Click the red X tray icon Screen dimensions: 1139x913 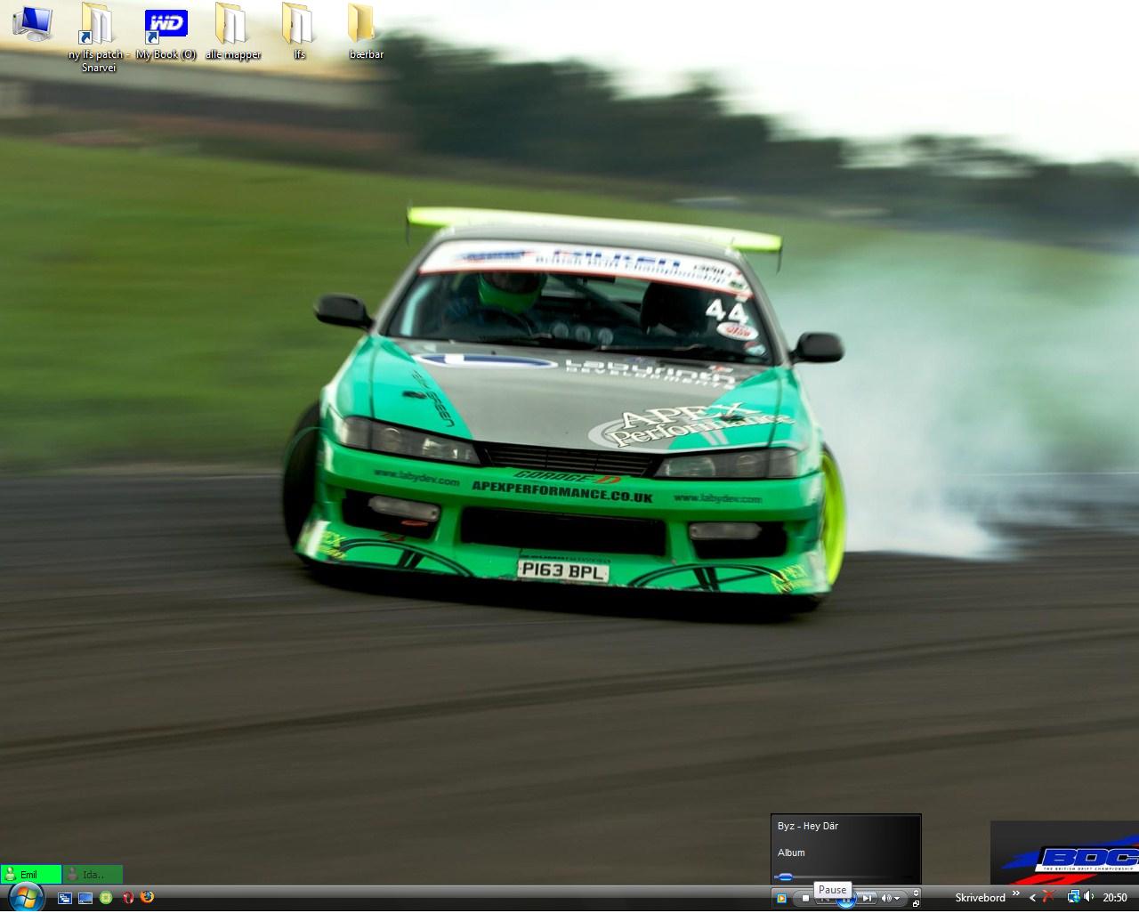1050,897
